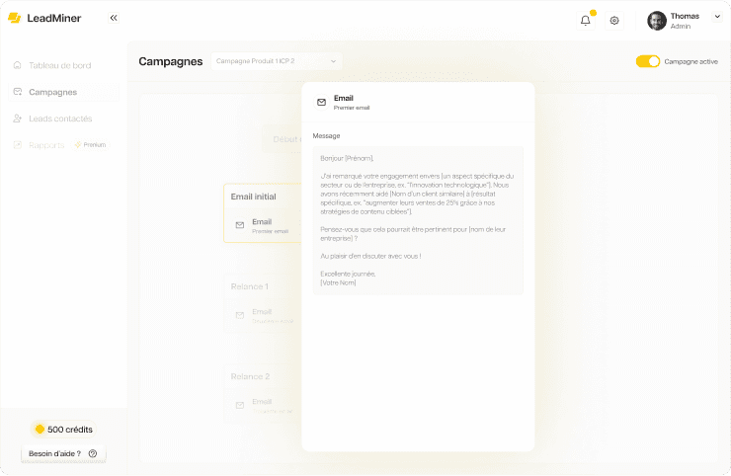The width and height of the screenshot is (731, 476).
Task: Select the Relance 1 step card
Action: pyautogui.click(x=263, y=303)
